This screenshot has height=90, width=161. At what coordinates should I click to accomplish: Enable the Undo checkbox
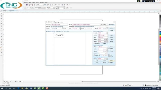(109, 55)
